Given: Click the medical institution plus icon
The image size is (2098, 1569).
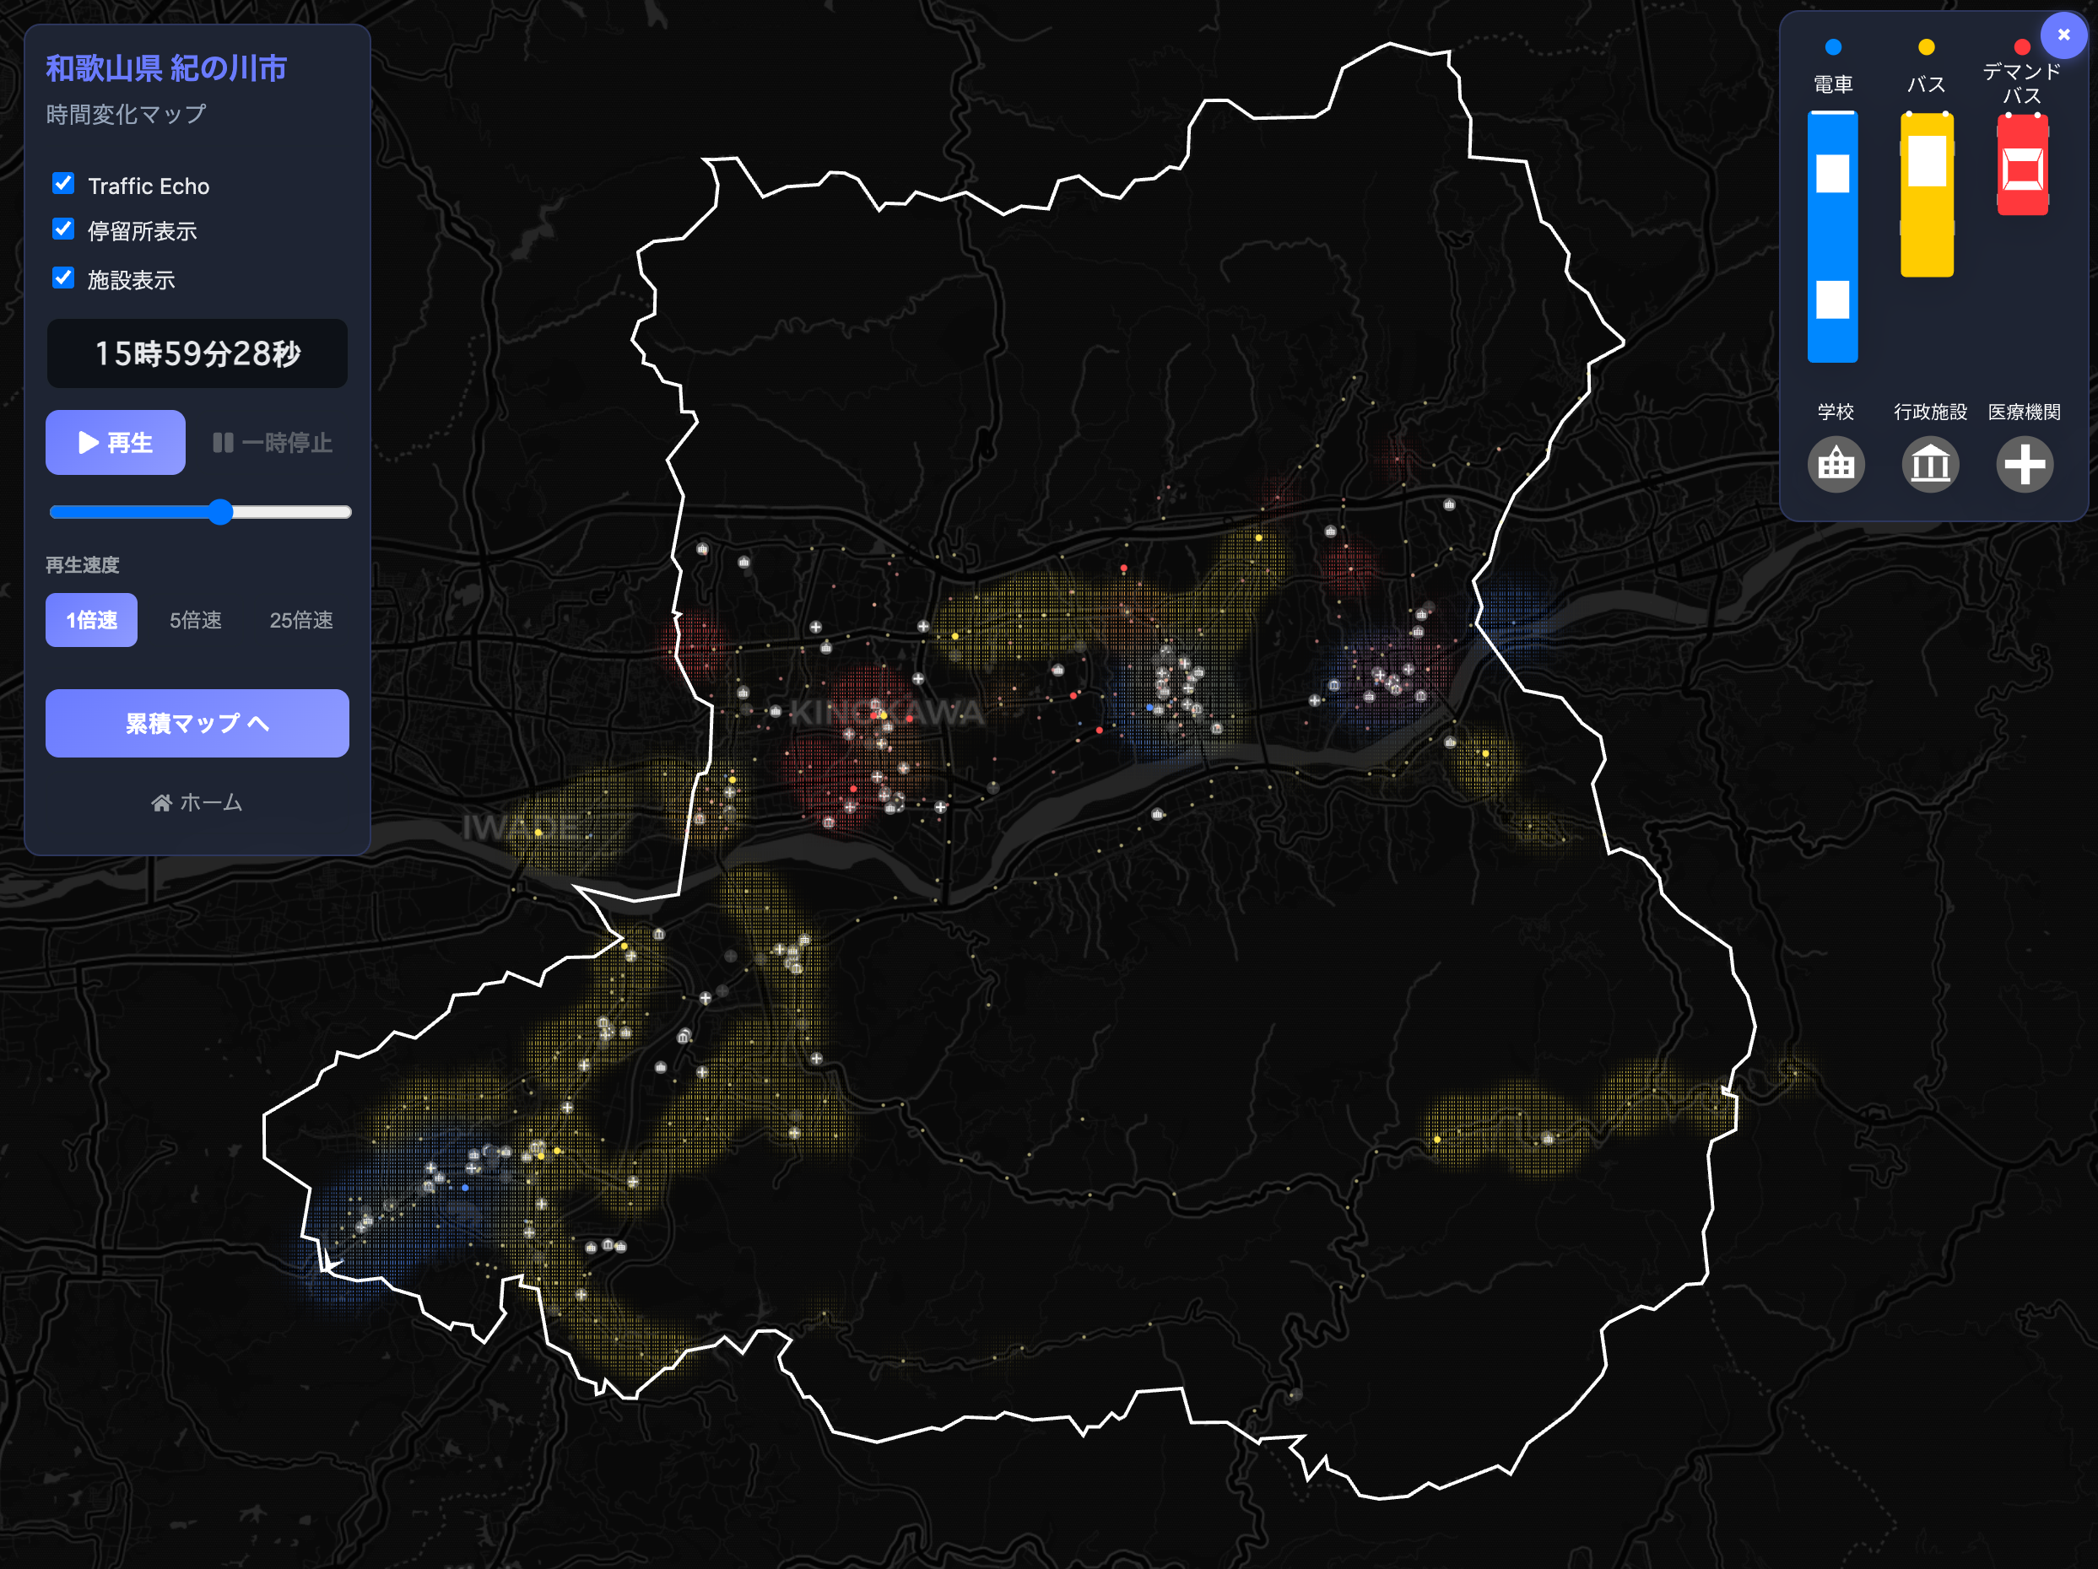Looking at the screenshot, I should tap(2024, 464).
